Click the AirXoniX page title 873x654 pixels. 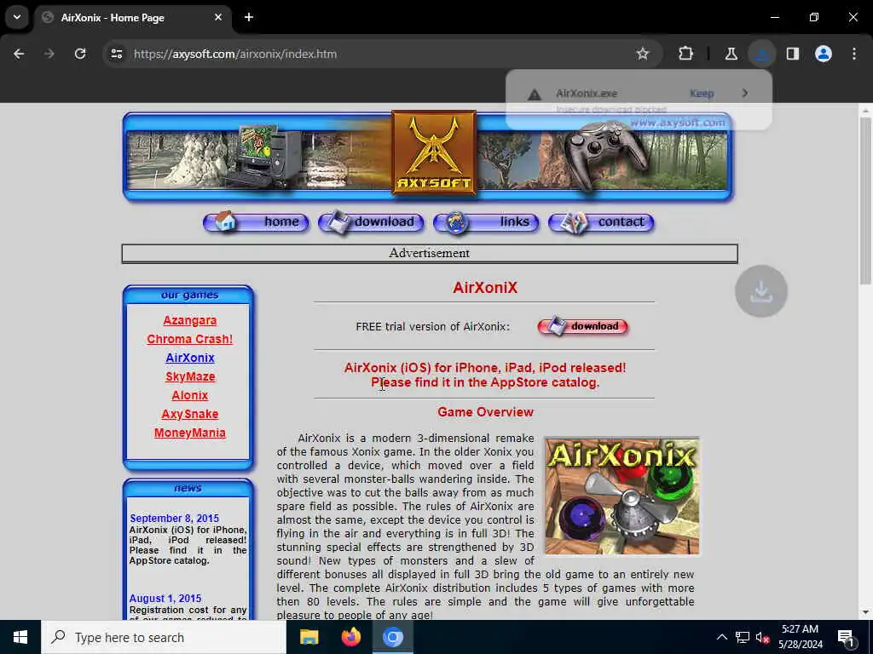(x=485, y=288)
